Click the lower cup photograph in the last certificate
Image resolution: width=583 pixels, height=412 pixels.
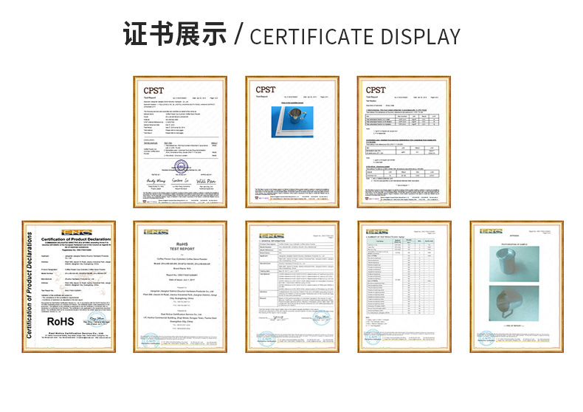pos(514,303)
